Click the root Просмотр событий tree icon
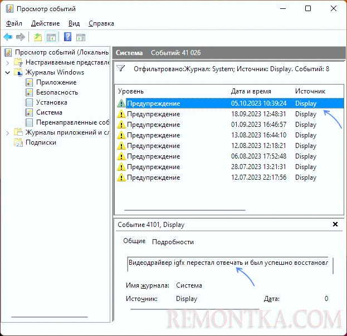Image resolution: width=347 pixels, height=336 pixels. [8, 52]
